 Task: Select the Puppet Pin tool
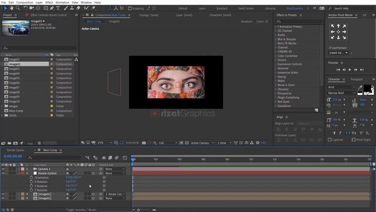pyautogui.click(x=93, y=8)
